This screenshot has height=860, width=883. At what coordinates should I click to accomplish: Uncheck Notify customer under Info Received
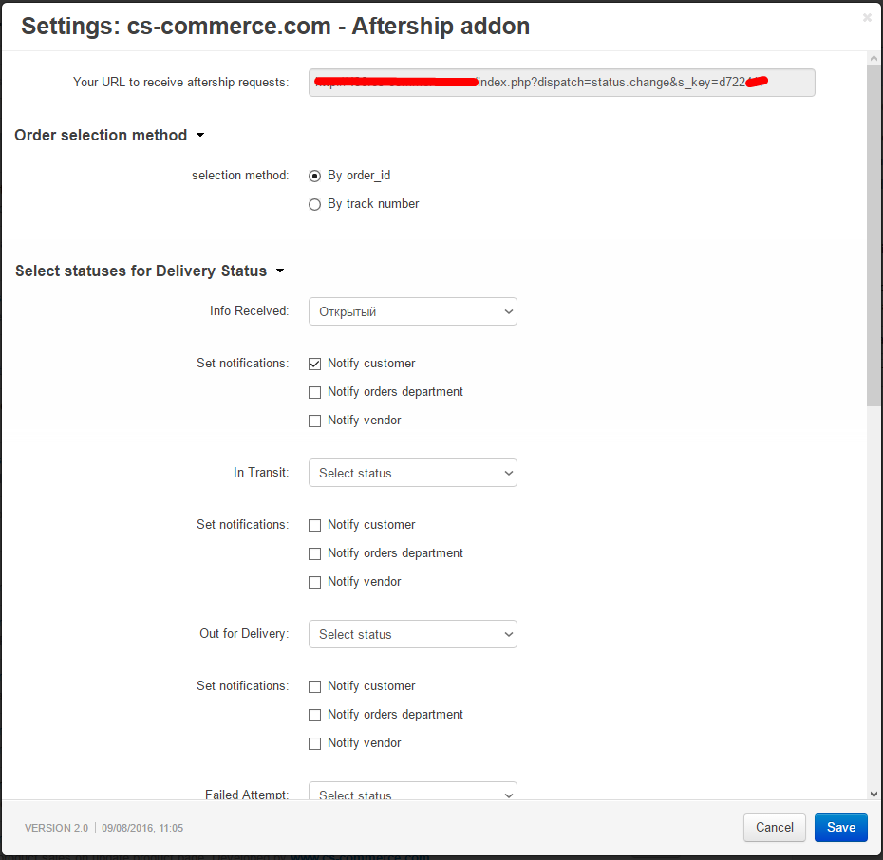point(315,364)
